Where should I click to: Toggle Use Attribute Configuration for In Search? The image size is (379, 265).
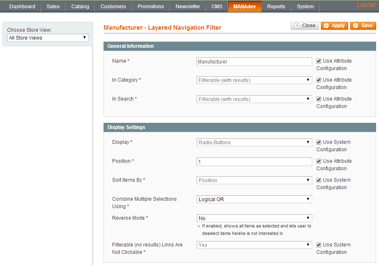pyautogui.click(x=319, y=99)
